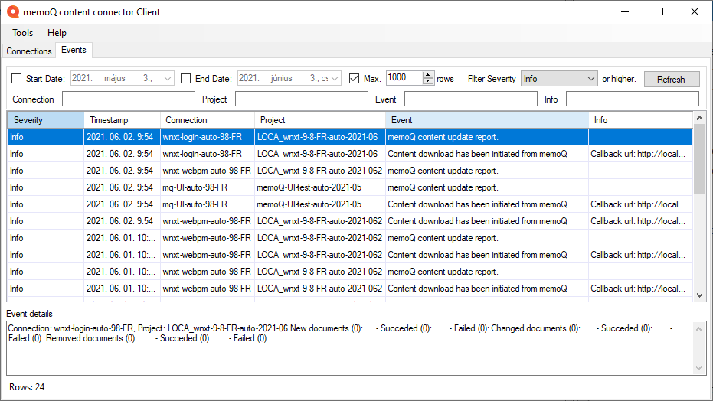Switch to the Connections tab
This screenshot has height=401, width=713.
(29, 51)
